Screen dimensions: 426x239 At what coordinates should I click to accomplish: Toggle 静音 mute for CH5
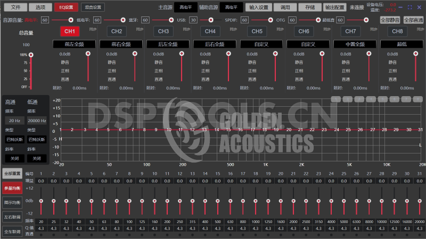pos(252,62)
